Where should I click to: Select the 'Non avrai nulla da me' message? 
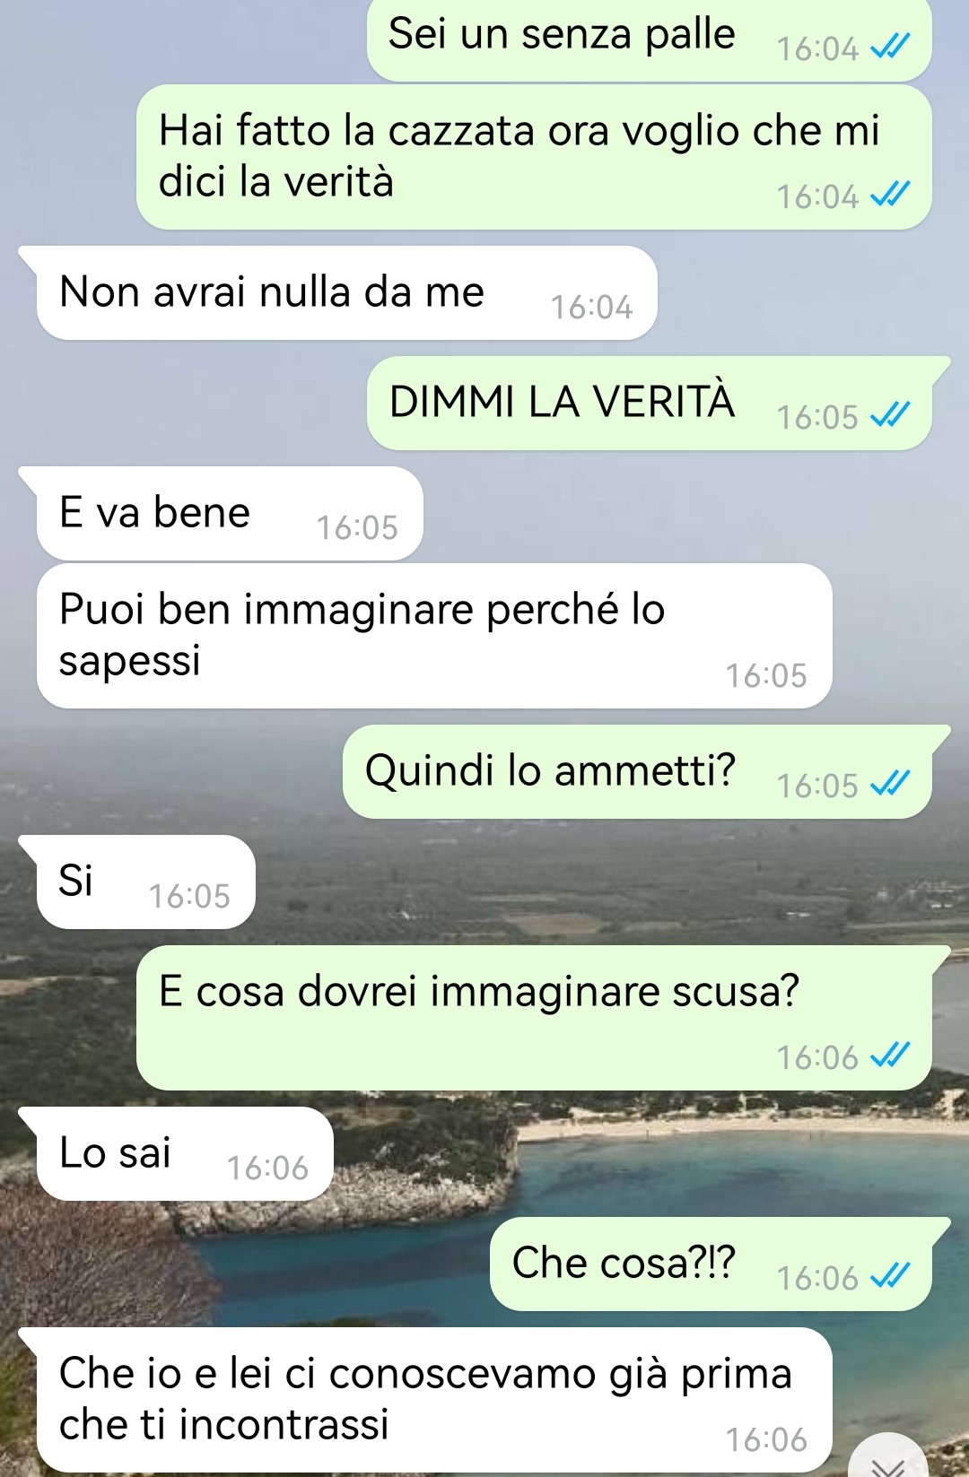coord(346,293)
